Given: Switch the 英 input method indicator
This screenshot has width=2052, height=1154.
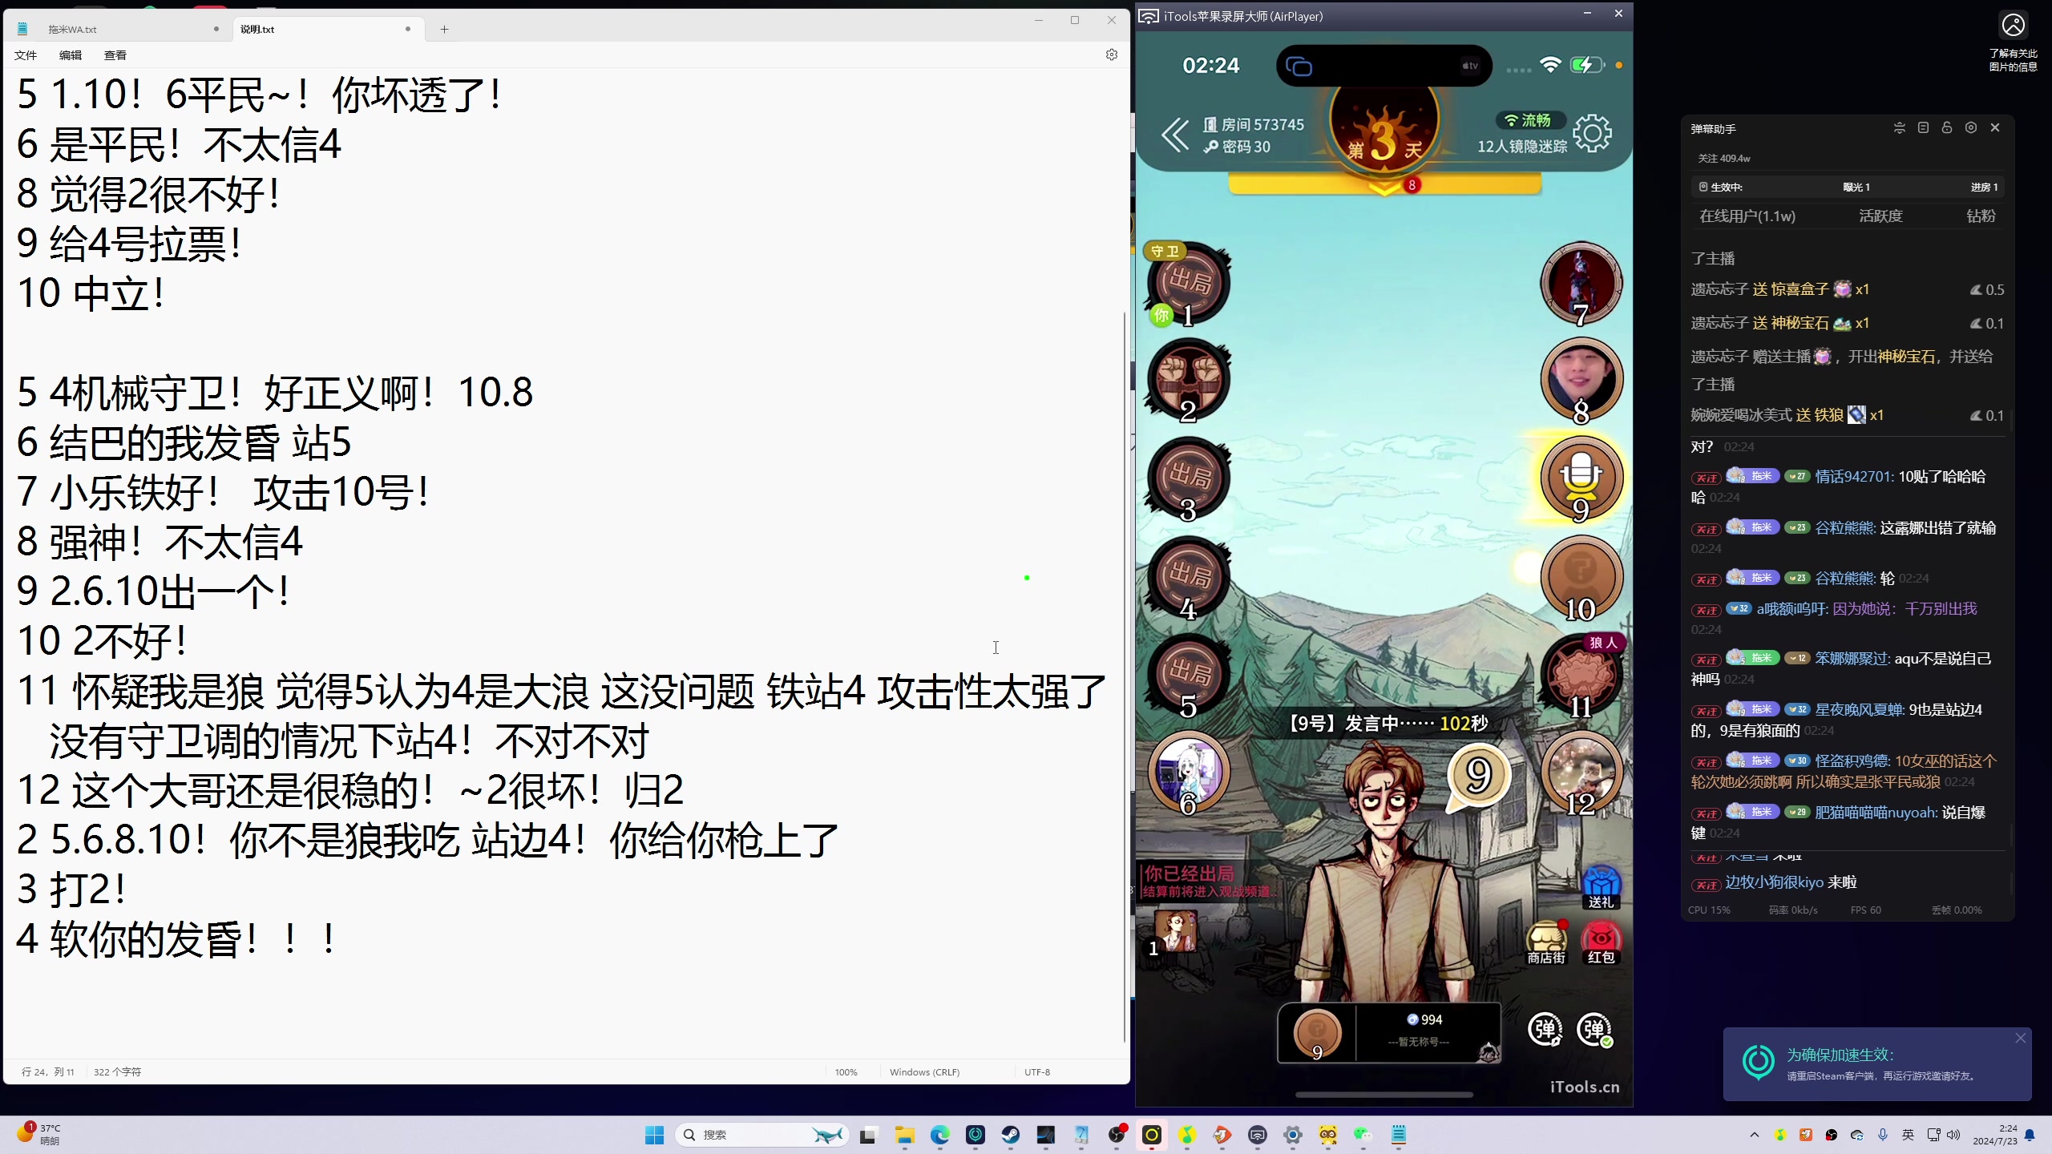Looking at the screenshot, I should coord(1909,1135).
